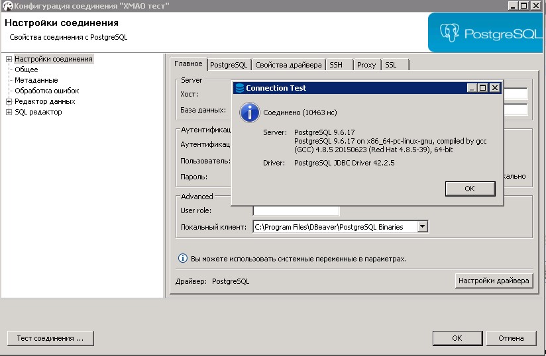Open the Proxy tab
The width and height of the screenshot is (546, 356).
(366, 65)
